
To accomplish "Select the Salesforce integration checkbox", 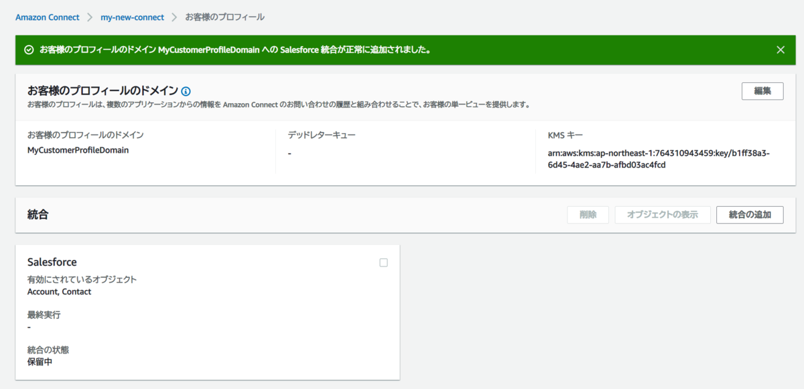I will 383,262.
